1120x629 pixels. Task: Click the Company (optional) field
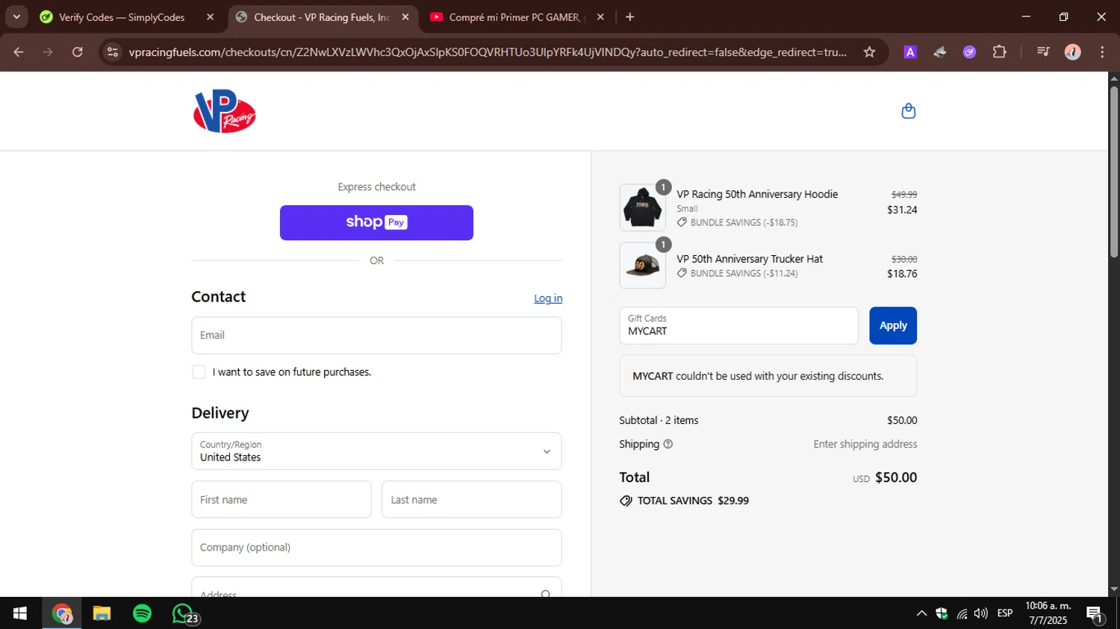click(376, 548)
